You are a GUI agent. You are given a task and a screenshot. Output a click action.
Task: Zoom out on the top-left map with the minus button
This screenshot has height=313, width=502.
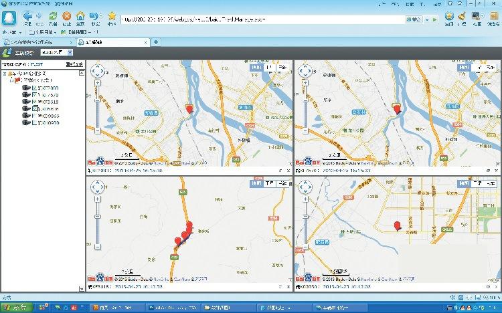[x=98, y=130]
